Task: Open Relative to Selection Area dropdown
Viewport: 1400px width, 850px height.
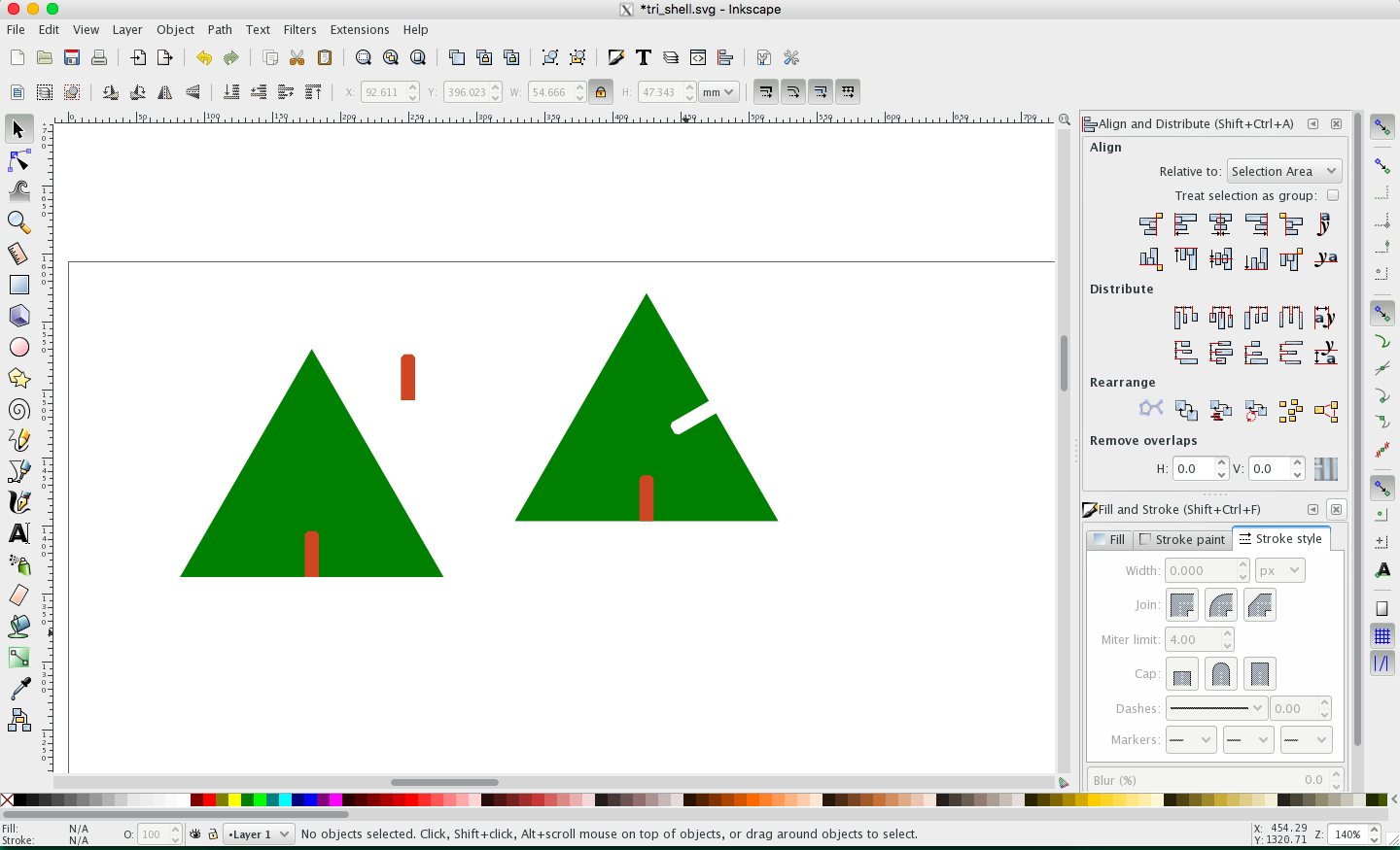Action: pos(1284,171)
